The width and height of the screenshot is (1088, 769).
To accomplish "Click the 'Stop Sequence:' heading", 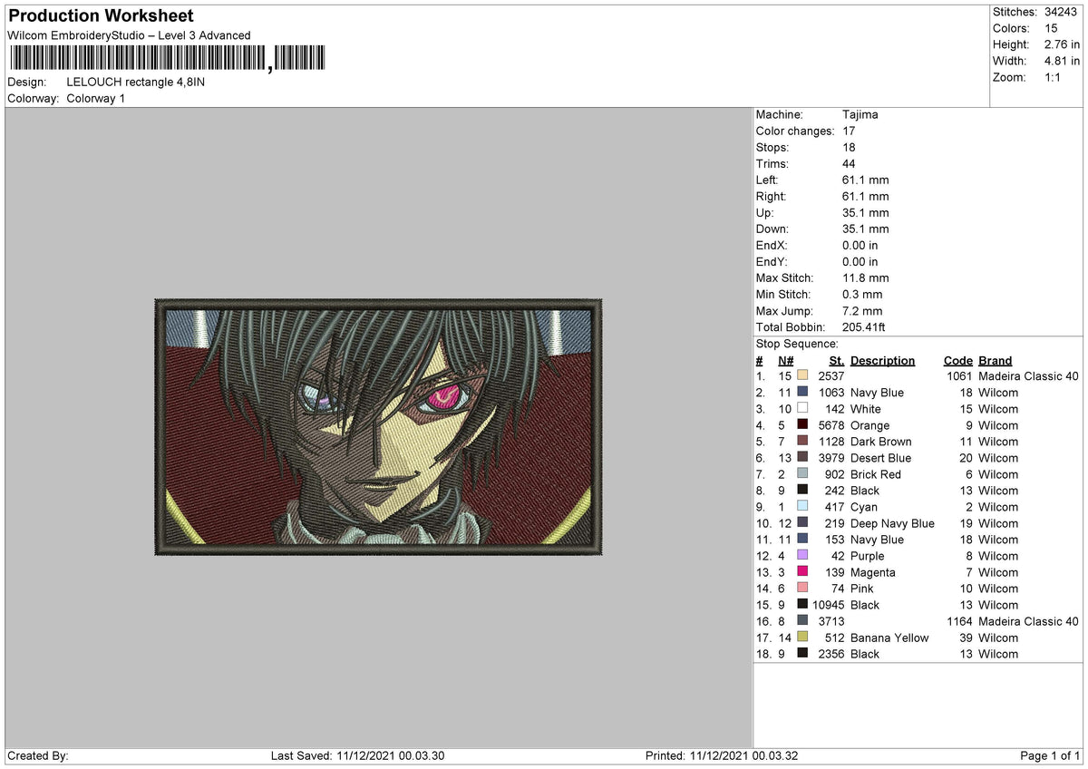I will [x=797, y=345].
